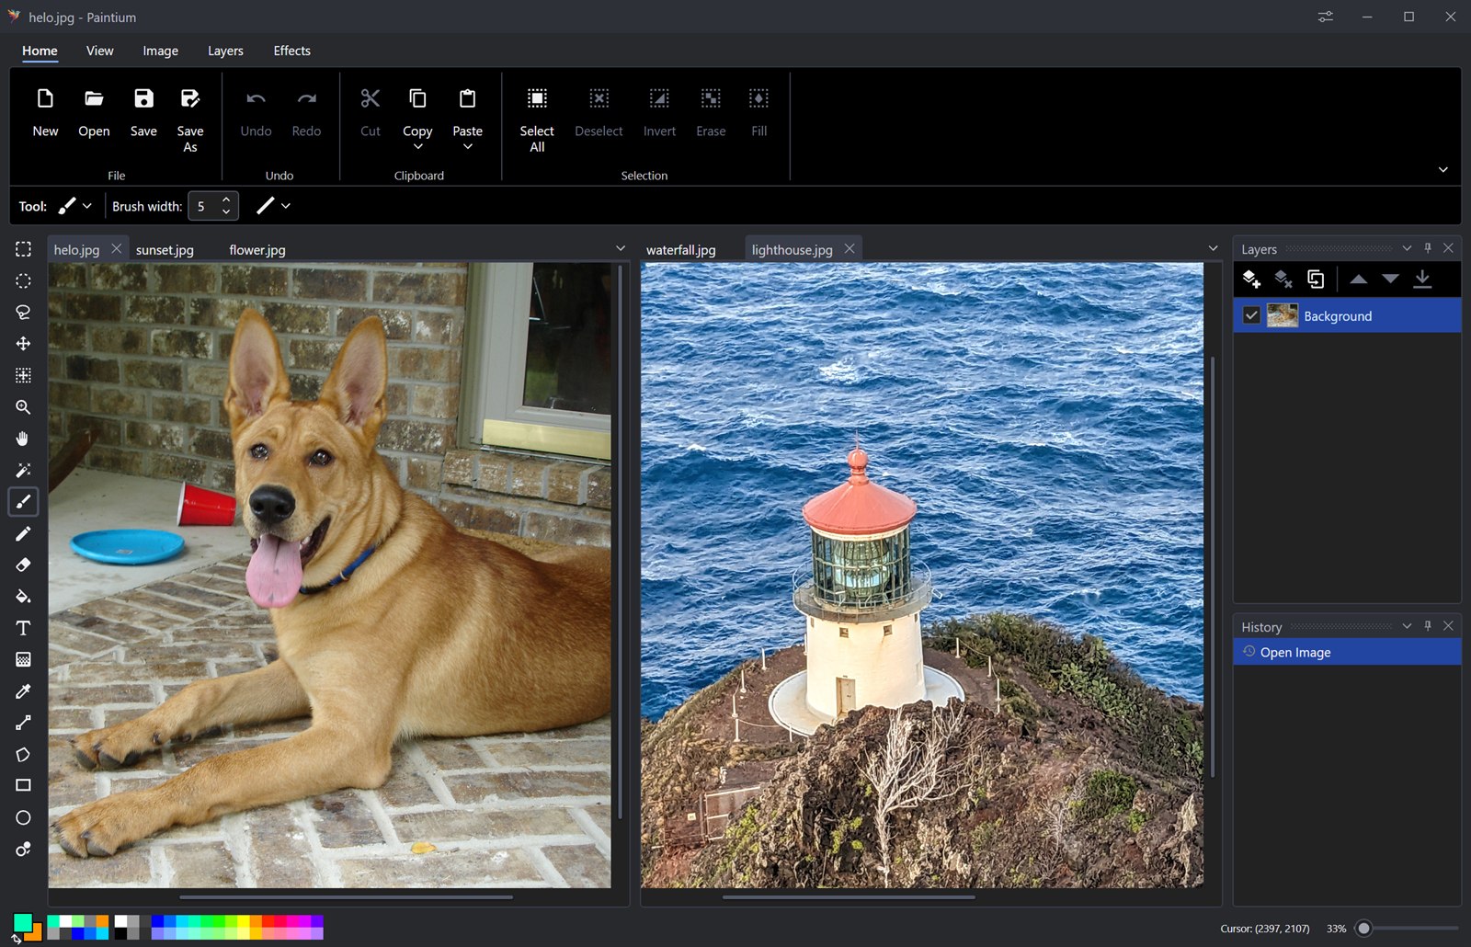Click the primary color swatch
Screen dimensions: 1471x947
coord(22,922)
